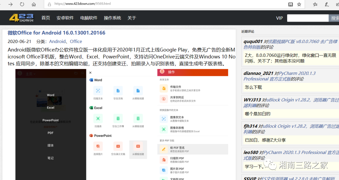Image resolution: width=339 pixels, height=180 pixels.
Task: Open 首页 menu item
Action: [x=46, y=18]
